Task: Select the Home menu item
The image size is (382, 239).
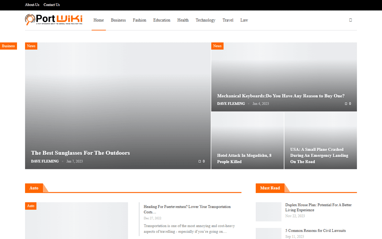Action: click(99, 20)
